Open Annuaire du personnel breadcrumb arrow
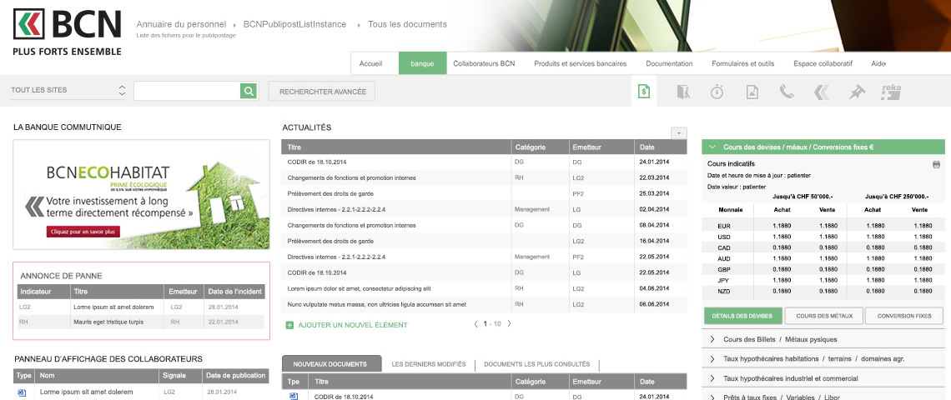Viewport: 951px width, 400px height. (234, 25)
